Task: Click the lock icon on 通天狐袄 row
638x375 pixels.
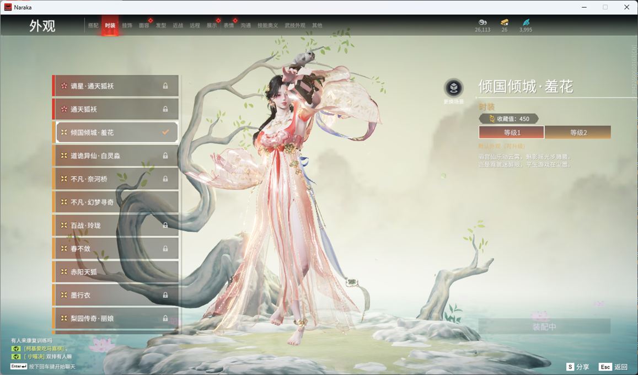Action: 165,109
